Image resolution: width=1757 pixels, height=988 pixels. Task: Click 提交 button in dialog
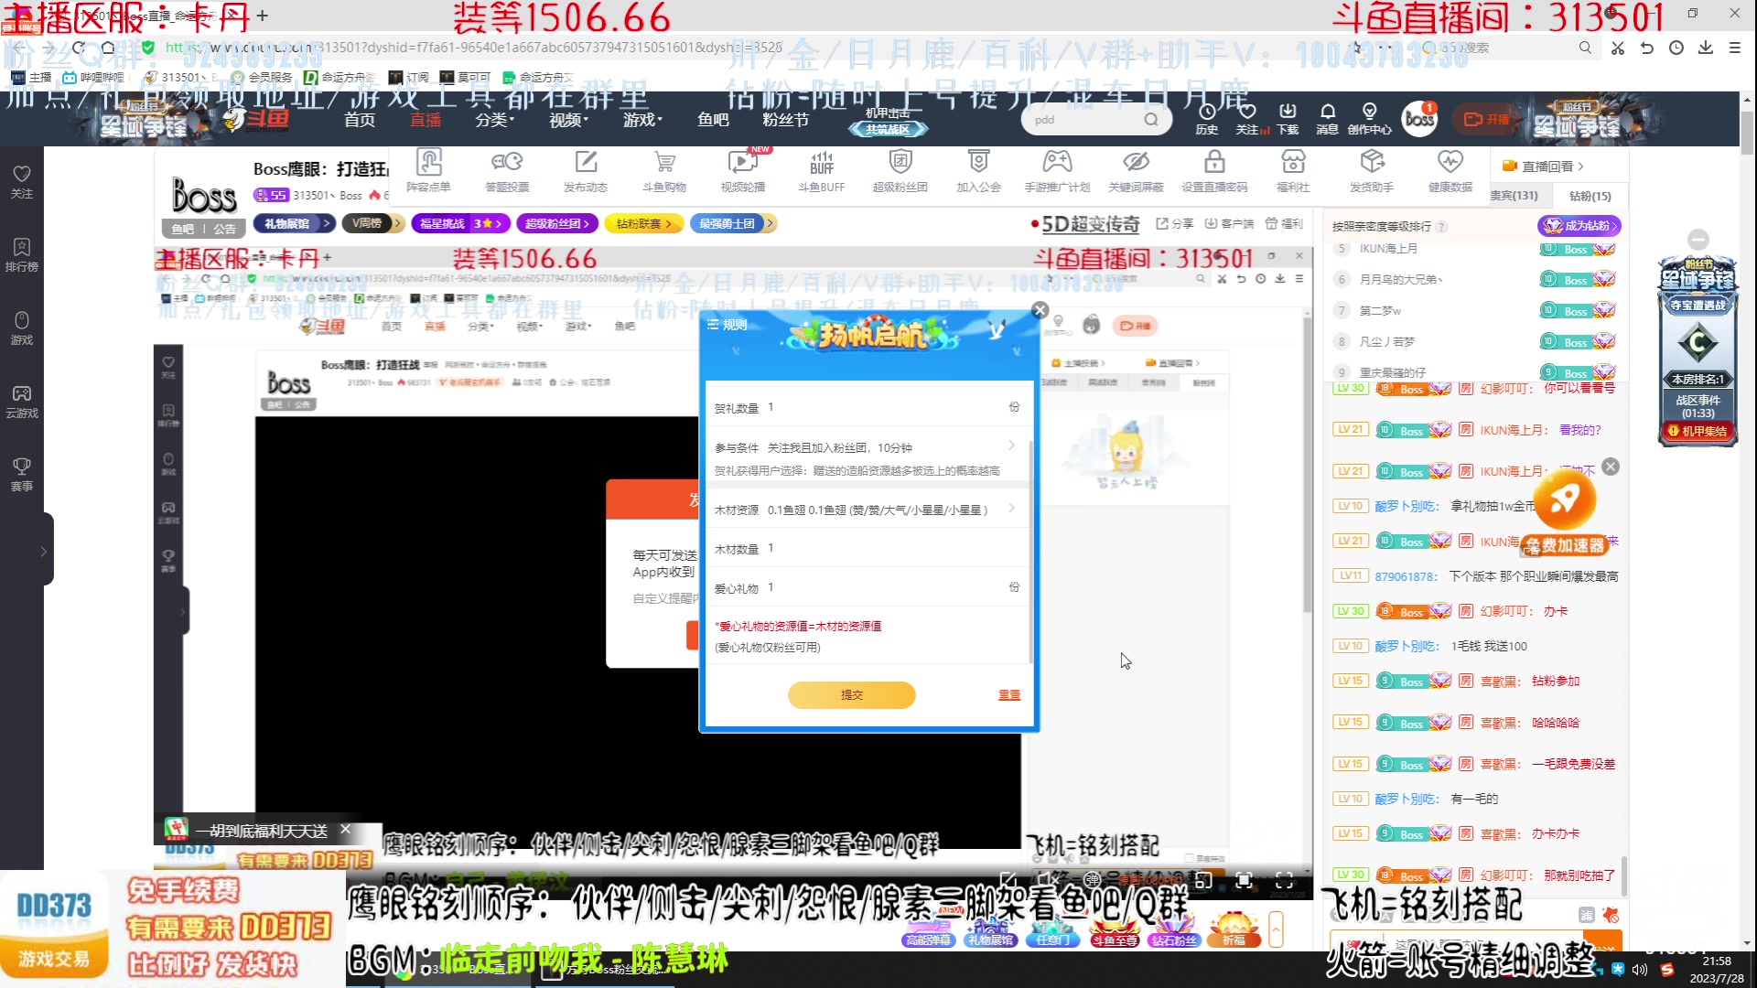point(852,695)
